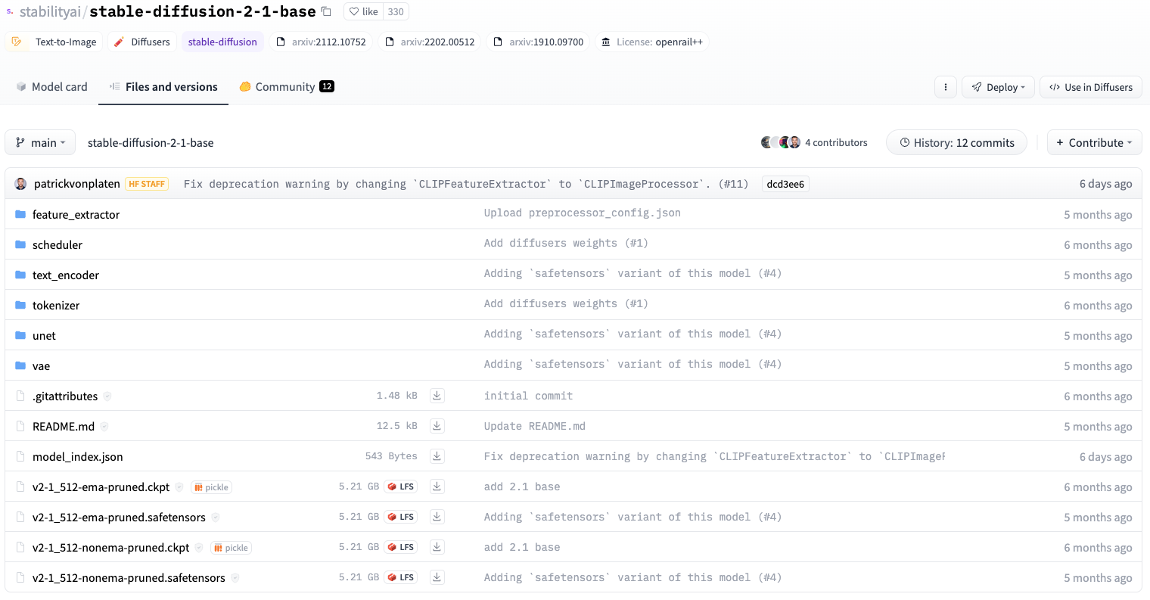Open the Use in Diffusers dialog
The height and width of the screenshot is (600, 1150).
1091,87
